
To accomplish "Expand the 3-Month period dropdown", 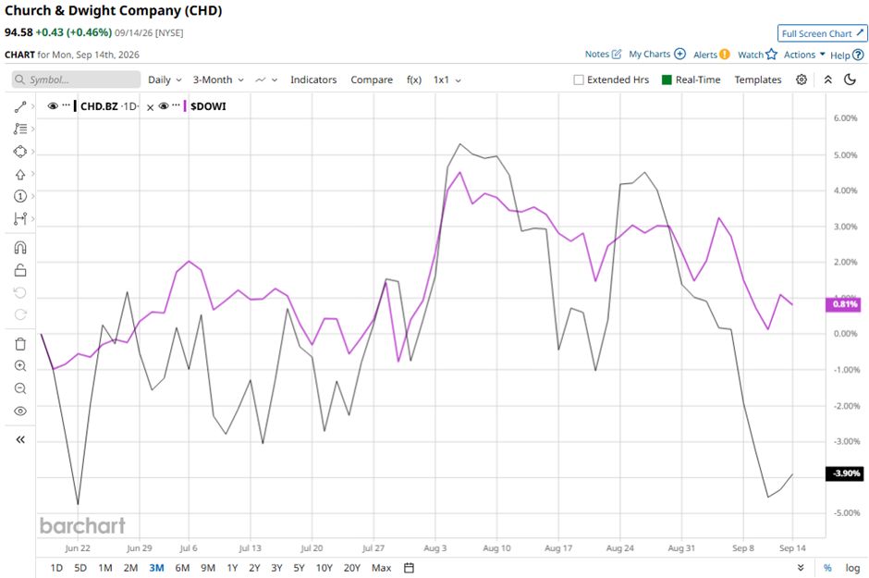I will point(218,80).
